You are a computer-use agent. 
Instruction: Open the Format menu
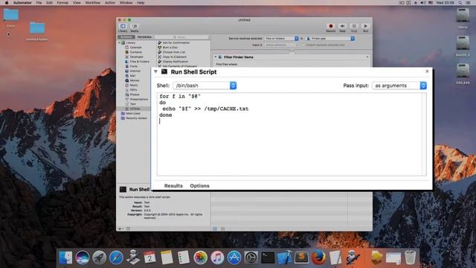62,3
